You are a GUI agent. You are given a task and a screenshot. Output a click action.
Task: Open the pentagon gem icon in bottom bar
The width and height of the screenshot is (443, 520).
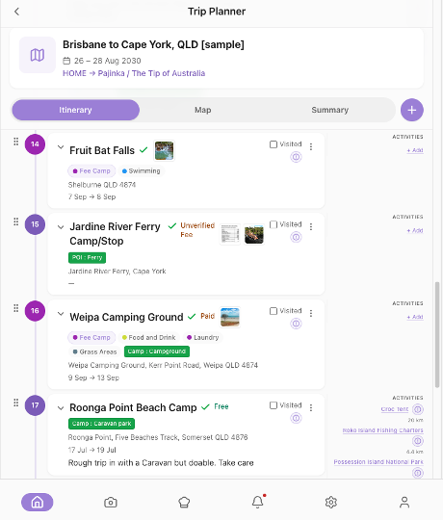pyautogui.click(x=184, y=502)
